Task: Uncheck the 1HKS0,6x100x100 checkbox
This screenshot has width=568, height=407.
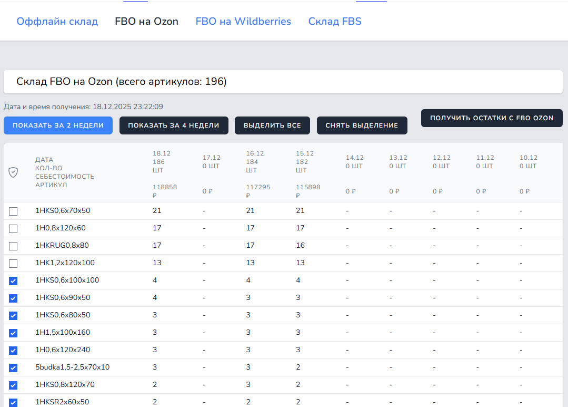Action: pos(13,281)
